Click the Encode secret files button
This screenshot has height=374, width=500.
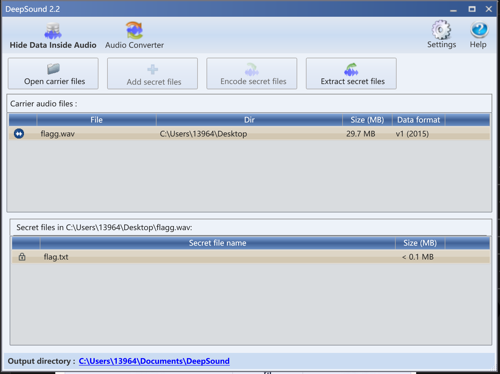[252, 73]
